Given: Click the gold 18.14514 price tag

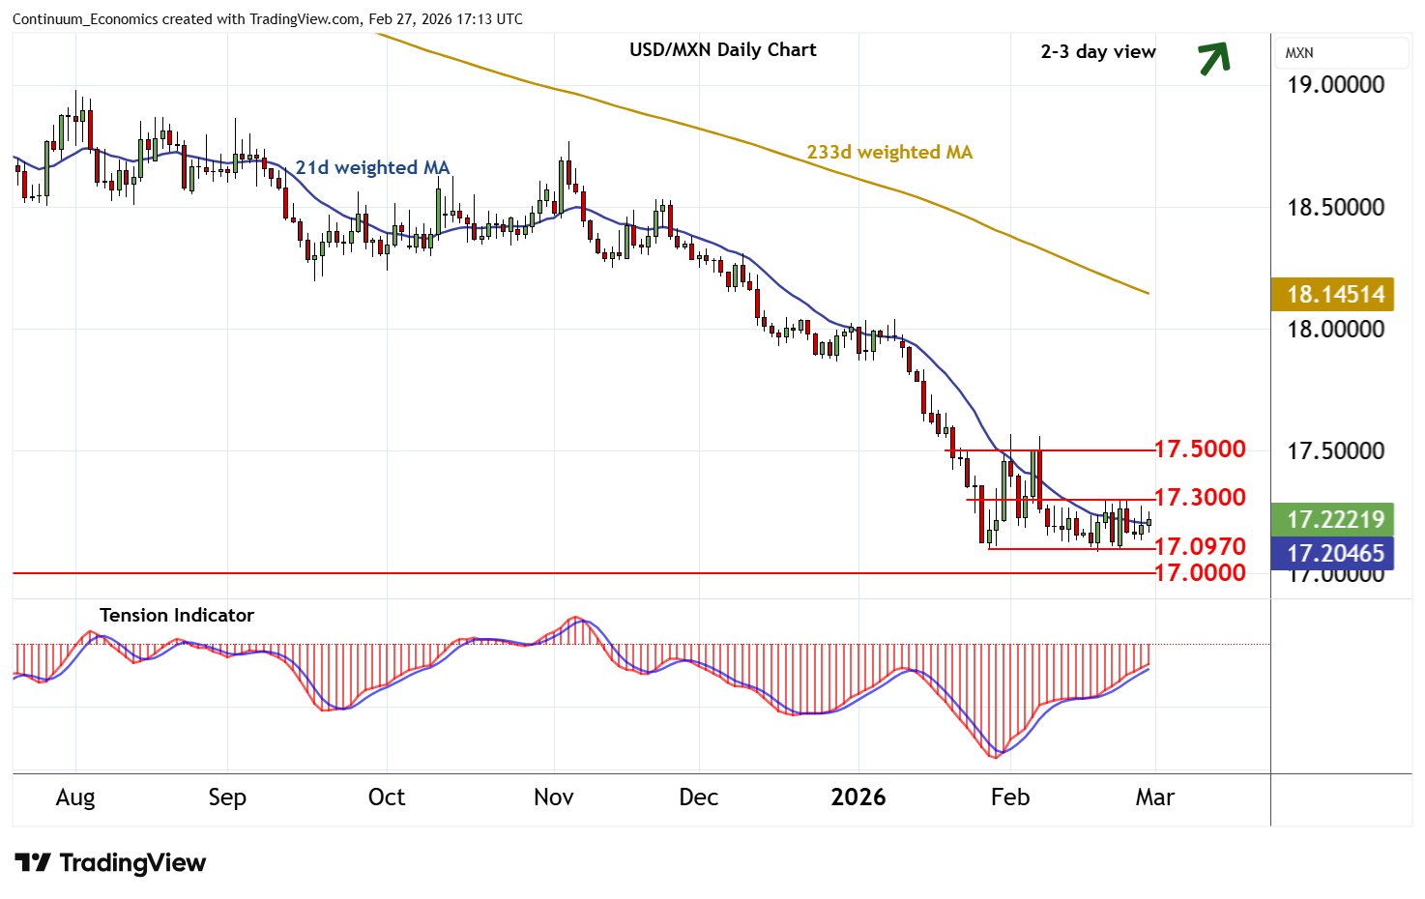Looking at the screenshot, I should pos(1333,294).
